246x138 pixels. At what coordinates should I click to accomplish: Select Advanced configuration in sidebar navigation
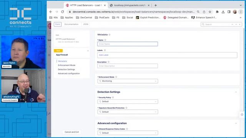[69, 73]
